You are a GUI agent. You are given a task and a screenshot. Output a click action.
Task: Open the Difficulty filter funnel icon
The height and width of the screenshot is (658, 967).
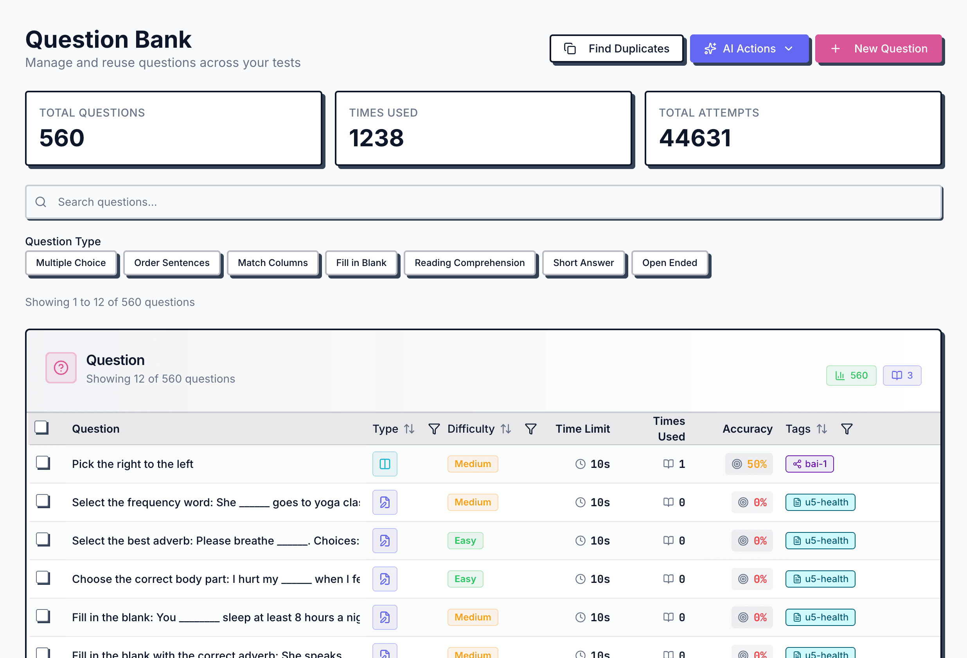click(531, 429)
